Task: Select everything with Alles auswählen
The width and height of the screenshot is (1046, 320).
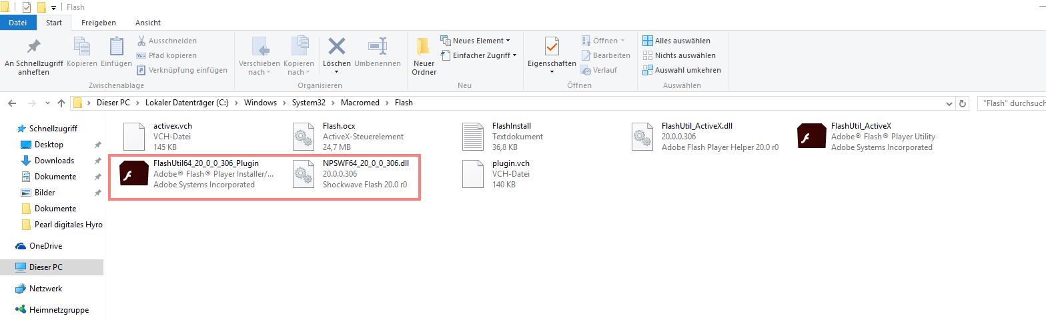Action: [676, 41]
